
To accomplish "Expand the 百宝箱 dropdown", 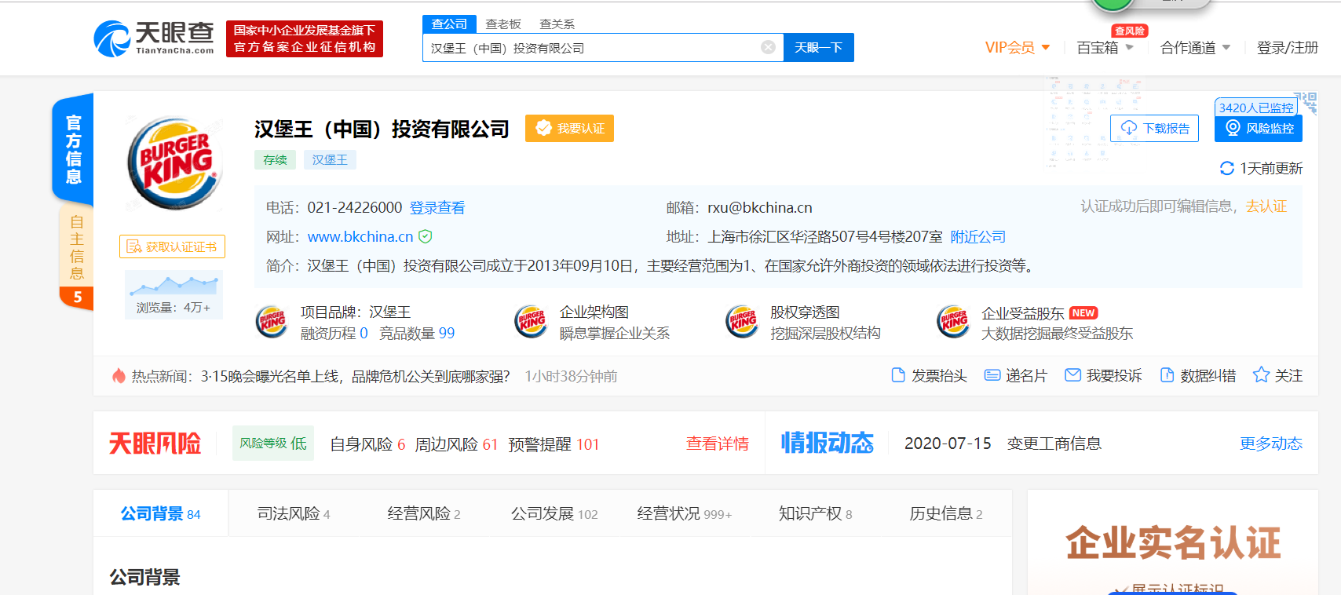I will pyautogui.click(x=1105, y=47).
